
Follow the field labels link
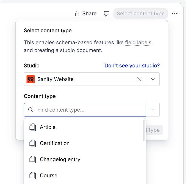pos(138,43)
